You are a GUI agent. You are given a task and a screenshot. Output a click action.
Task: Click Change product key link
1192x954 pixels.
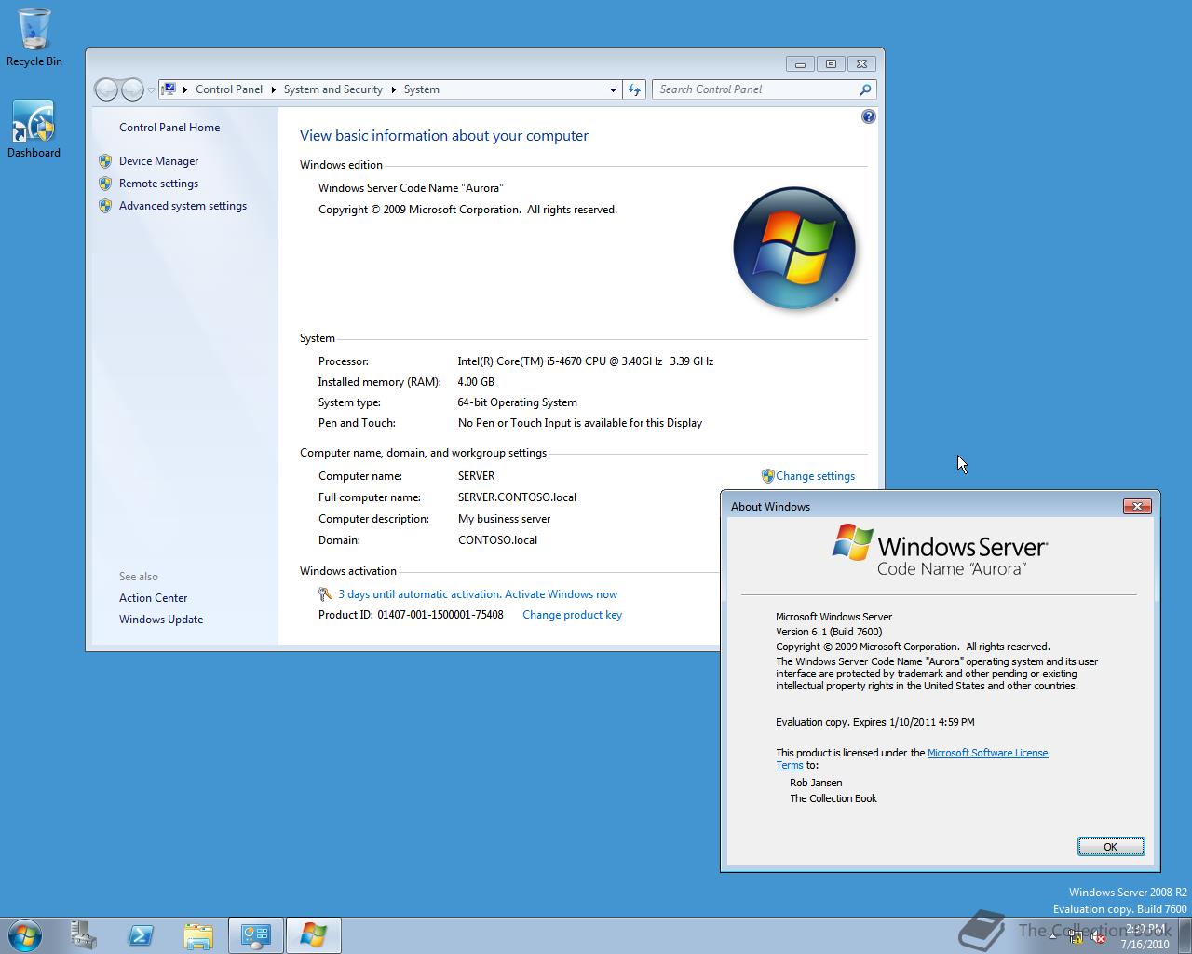pos(572,615)
